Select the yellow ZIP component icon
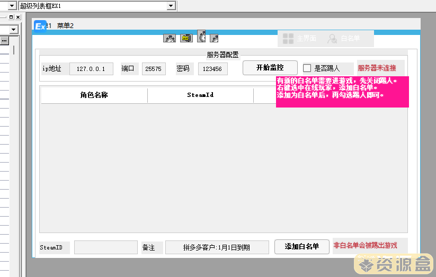 (186, 38)
